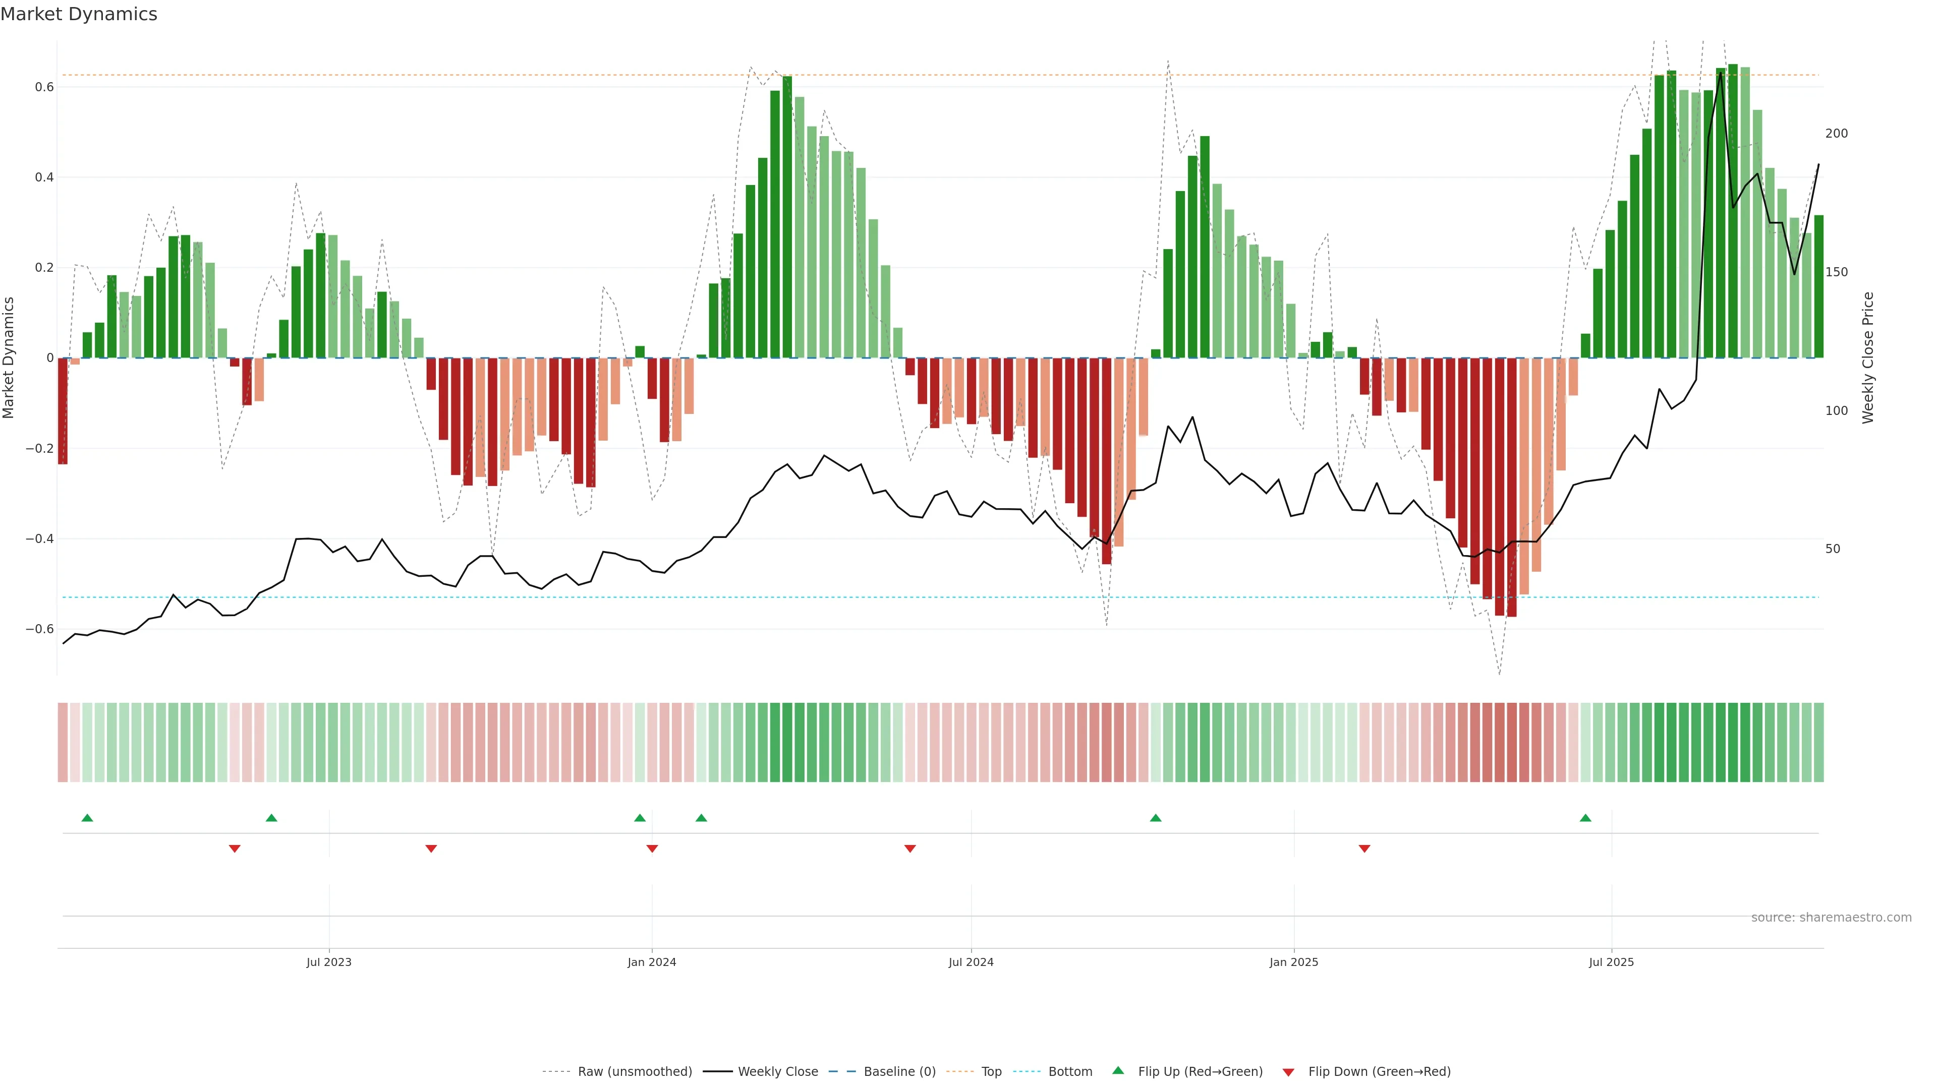This screenshot has height=1089, width=1937.
Task: Click the last cell in the heatmap strip
Action: [1818, 743]
